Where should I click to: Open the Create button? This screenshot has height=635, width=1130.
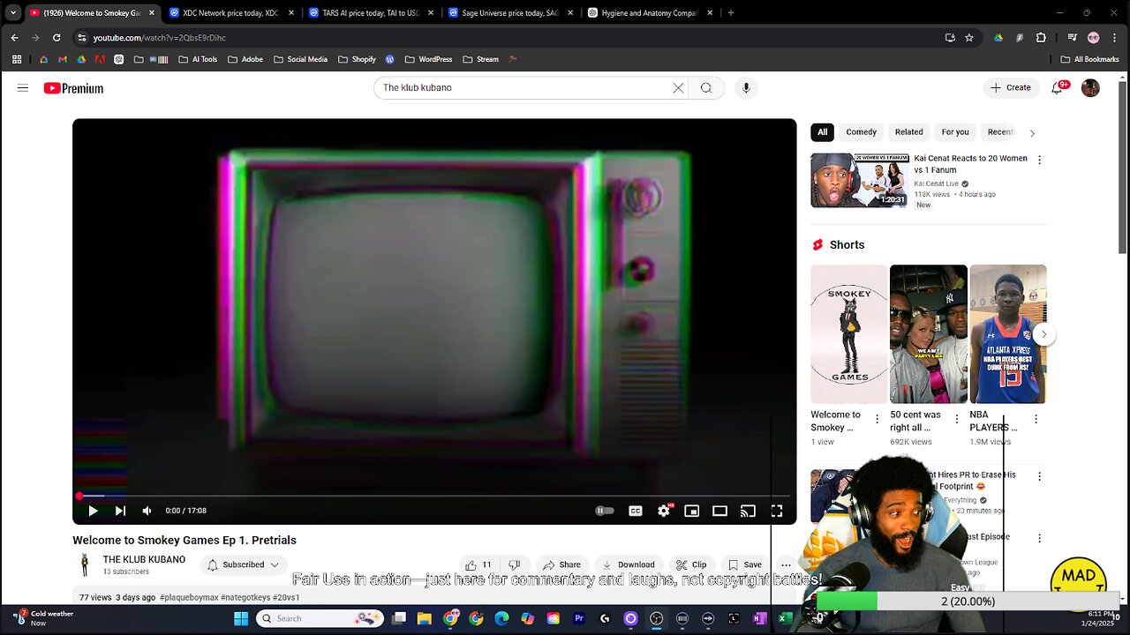point(1011,88)
